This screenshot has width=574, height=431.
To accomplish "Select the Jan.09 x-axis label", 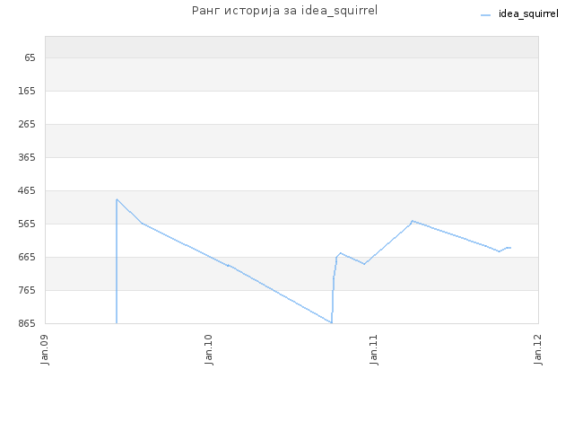I will [45, 349].
